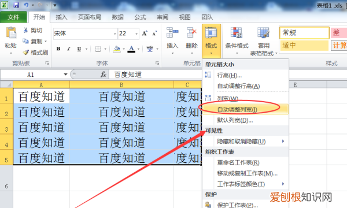Switch to the 审阅 Review tab
Viewport: 347px width, 208px height.
point(163,17)
